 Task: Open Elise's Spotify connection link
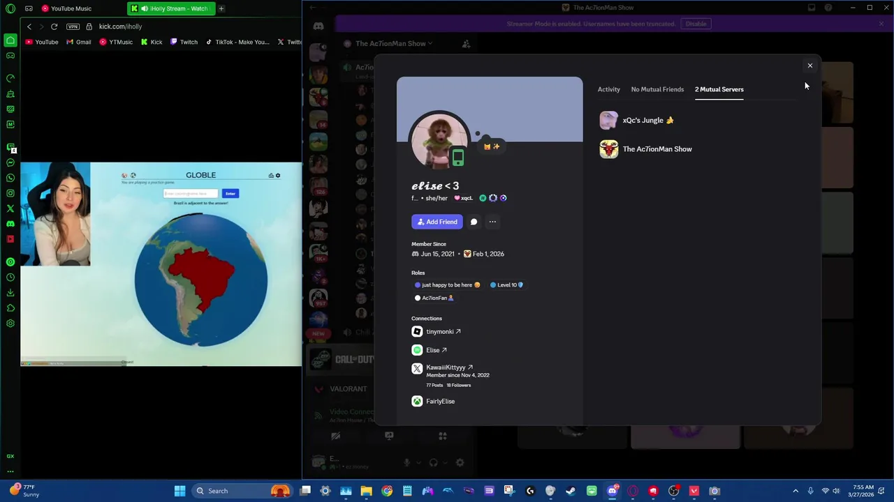click(x=437, y=350)
